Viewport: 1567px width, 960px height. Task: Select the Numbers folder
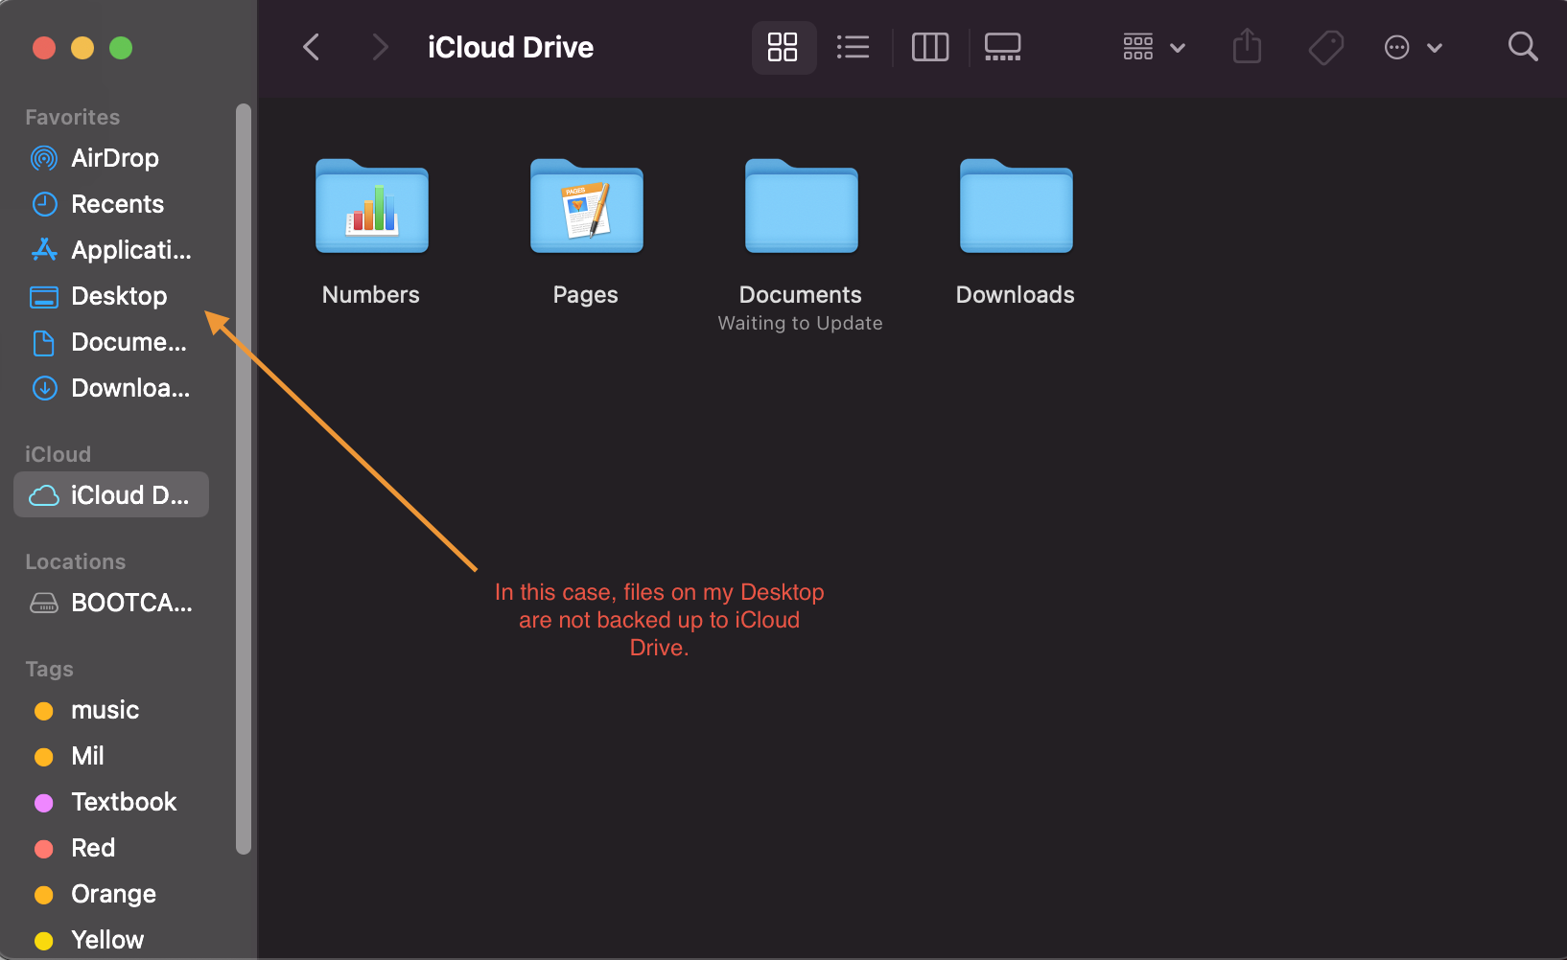pyautogui.click(x=372, y=206)
